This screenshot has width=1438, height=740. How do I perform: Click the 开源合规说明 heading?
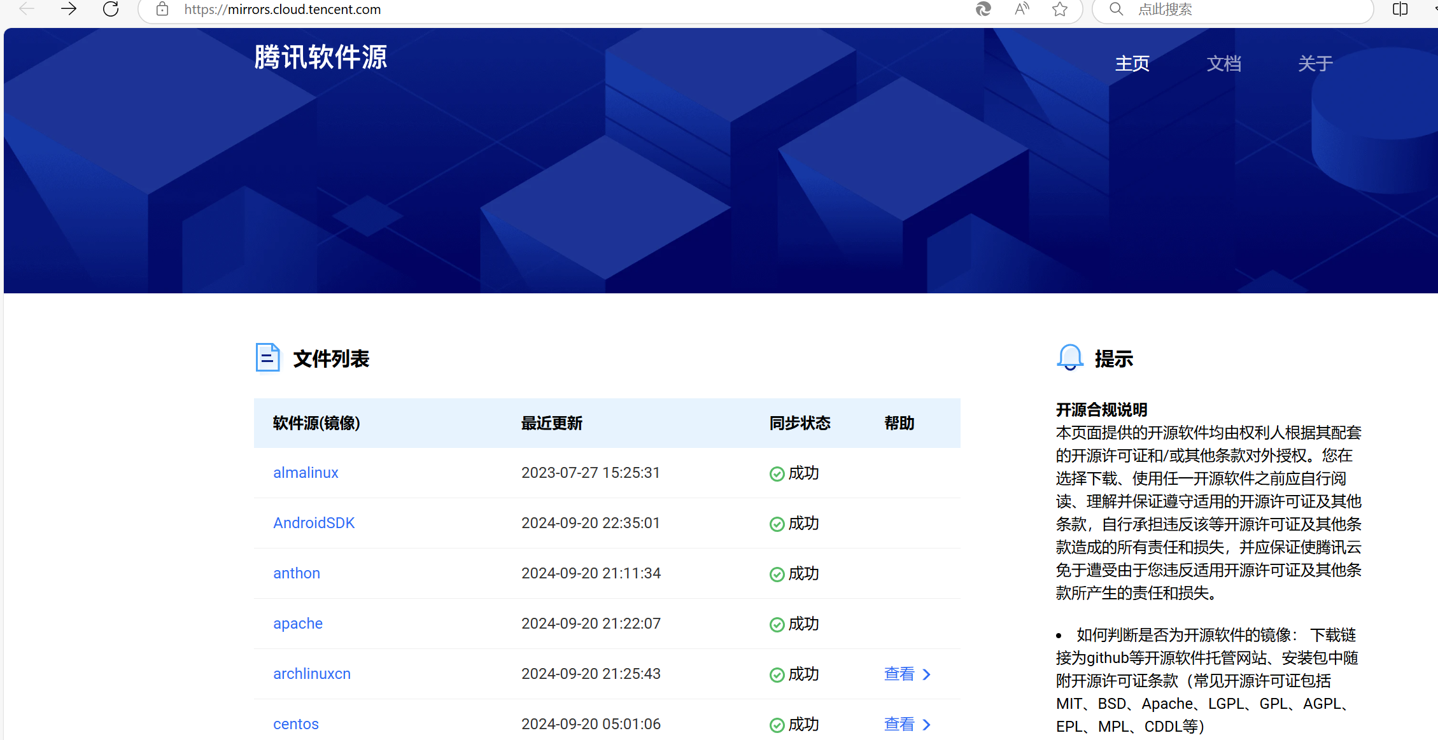pyautogui.click(x=1102, y=409)
